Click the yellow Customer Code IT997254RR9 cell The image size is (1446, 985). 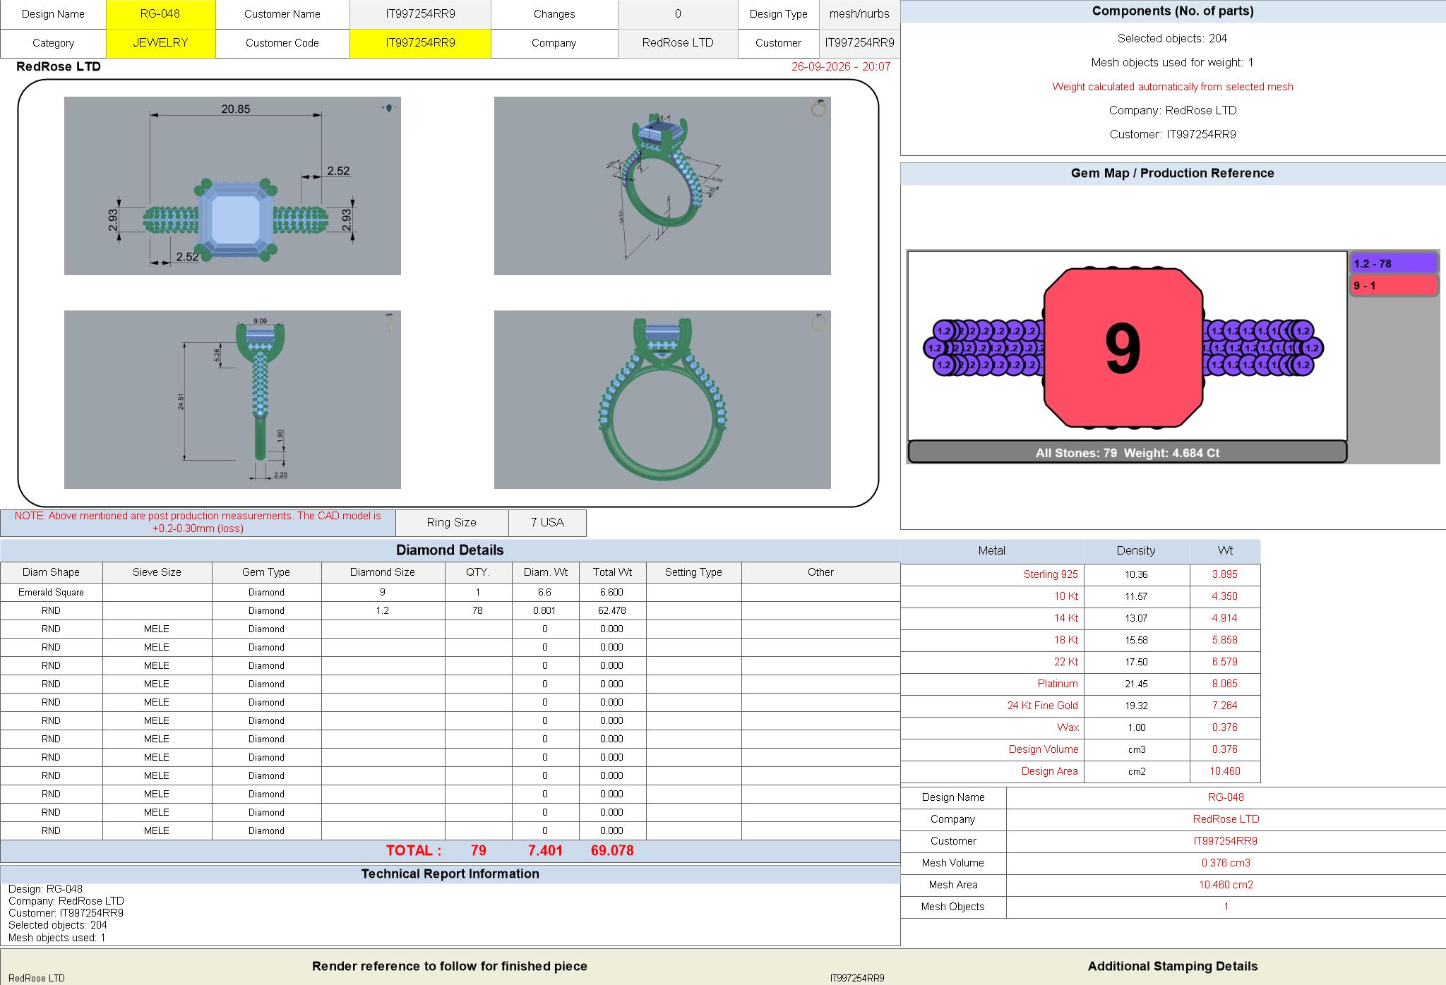click(420, 43)
